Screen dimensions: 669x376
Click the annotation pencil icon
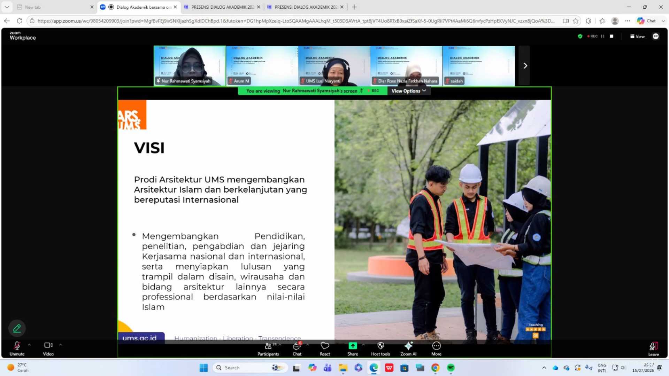click(x=17, y=328)
